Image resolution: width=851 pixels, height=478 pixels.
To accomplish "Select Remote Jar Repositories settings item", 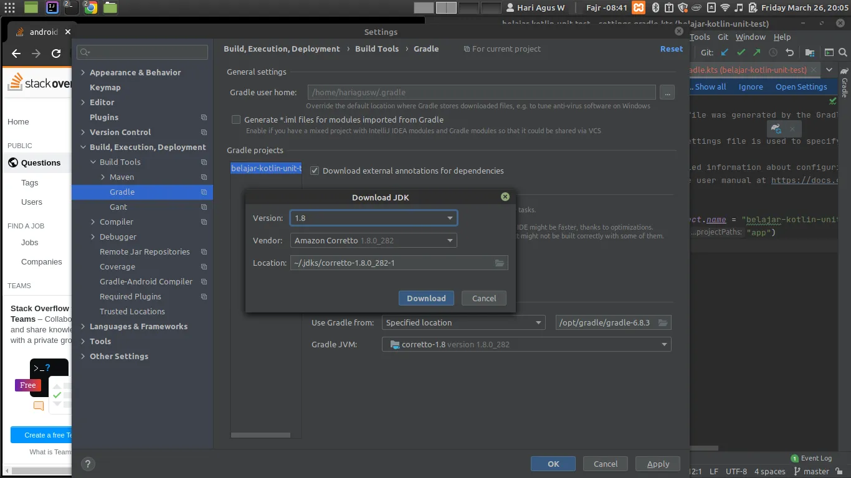I will pos(145,252).
